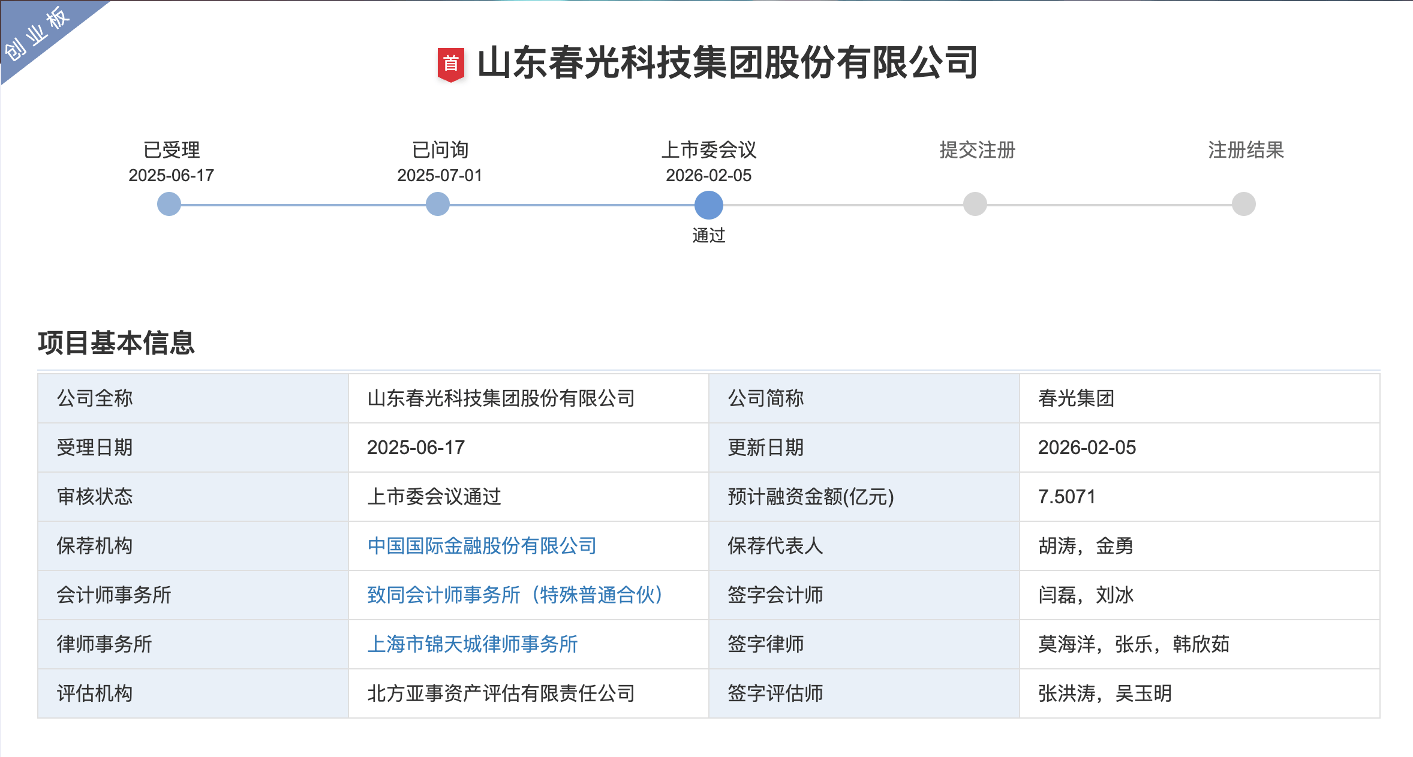The image size is (1413, 757).
Task: Click the 已问询 stage label text
Action: coord(440,150)
